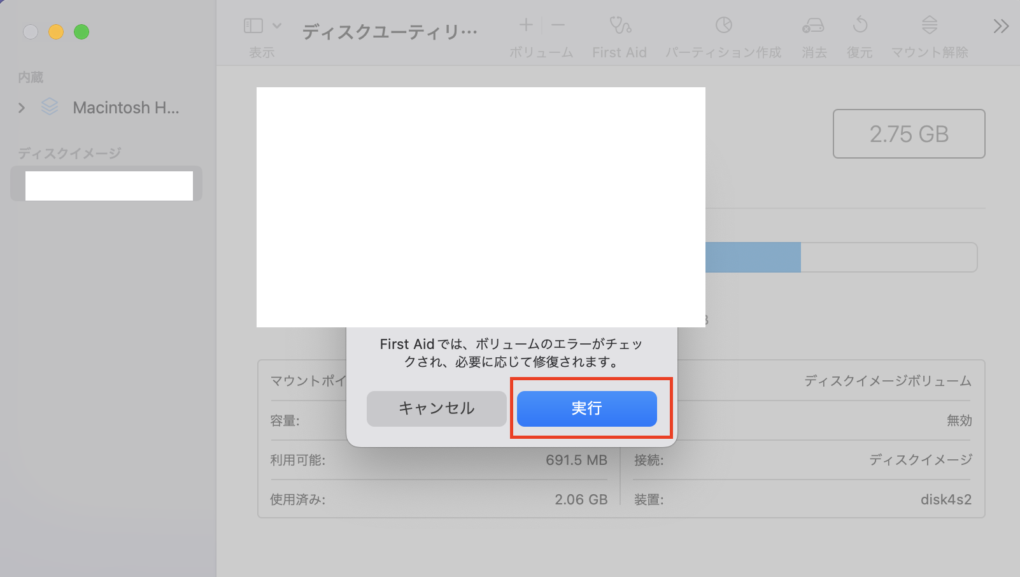
Task: Expand the toolbar overflow double chevron
Action: pyautogui.click(x=1000, y=26)
